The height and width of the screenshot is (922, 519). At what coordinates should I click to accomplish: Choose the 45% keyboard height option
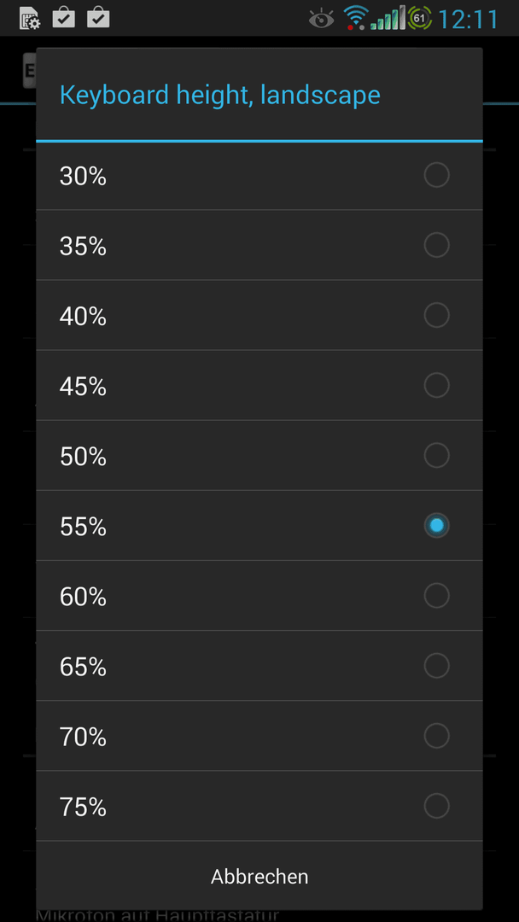click(259, 385)
